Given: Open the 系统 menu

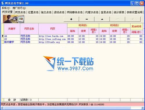Looking at the screenshot, I should (6, 8).
